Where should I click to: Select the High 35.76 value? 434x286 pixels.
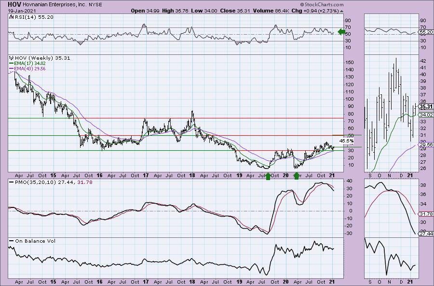pos(175,11)
